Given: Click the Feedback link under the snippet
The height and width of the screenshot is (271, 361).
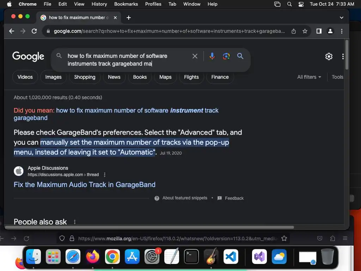Looking at the screenshot, I should 234,198.
